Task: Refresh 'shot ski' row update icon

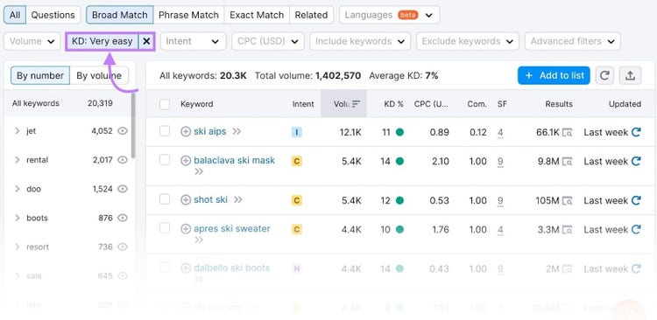Action: tap(636, 200)
